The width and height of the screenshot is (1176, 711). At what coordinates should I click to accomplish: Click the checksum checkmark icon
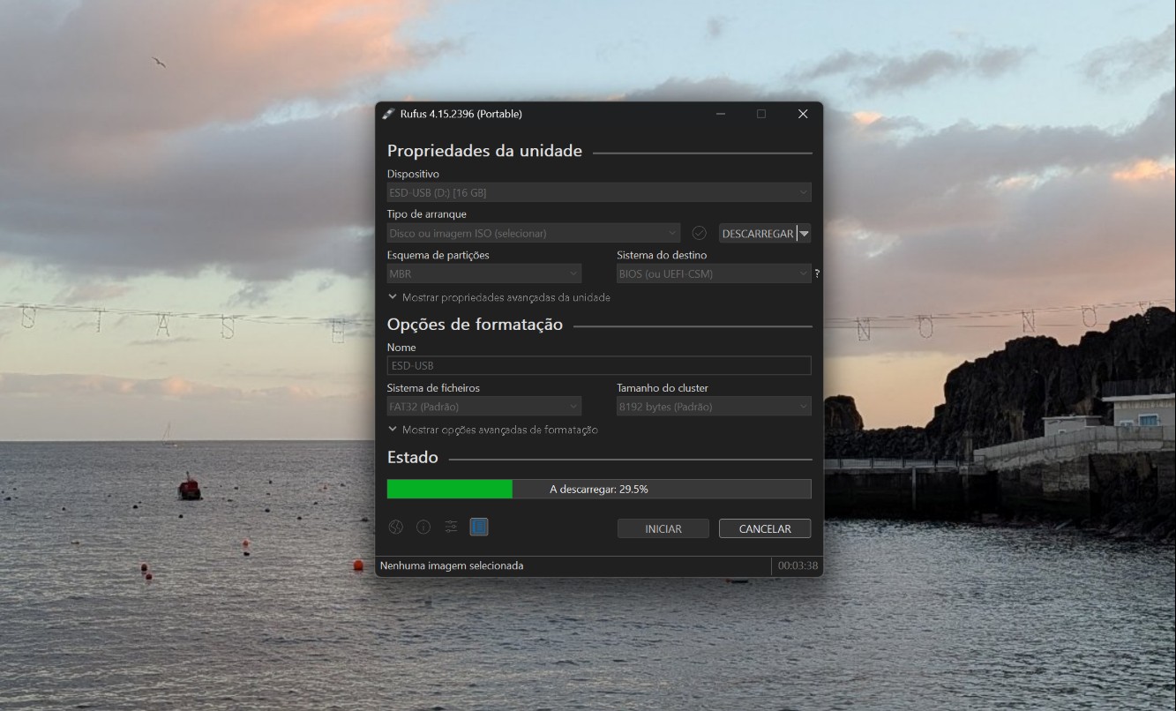pos(700,233)
